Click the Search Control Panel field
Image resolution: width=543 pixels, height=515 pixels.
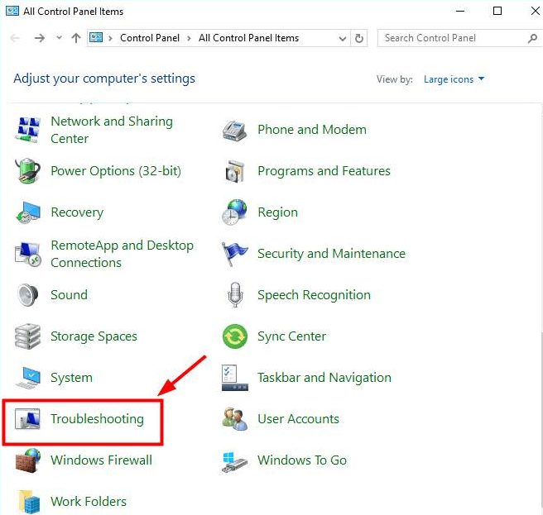point(451,38)
